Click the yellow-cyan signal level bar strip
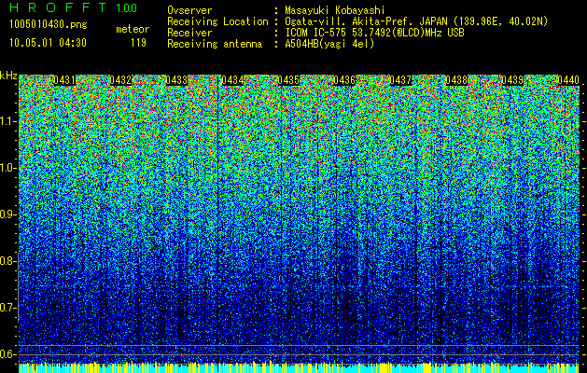 point(300,367)
